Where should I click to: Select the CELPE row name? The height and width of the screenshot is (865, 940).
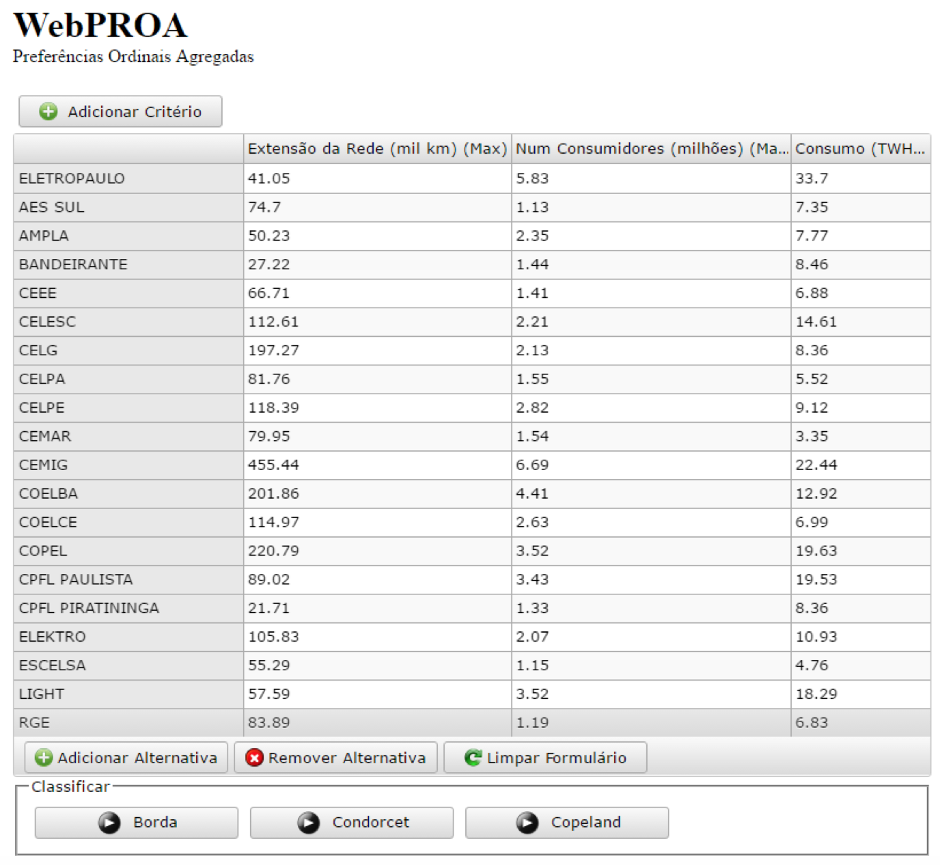(x=42, y=408)
